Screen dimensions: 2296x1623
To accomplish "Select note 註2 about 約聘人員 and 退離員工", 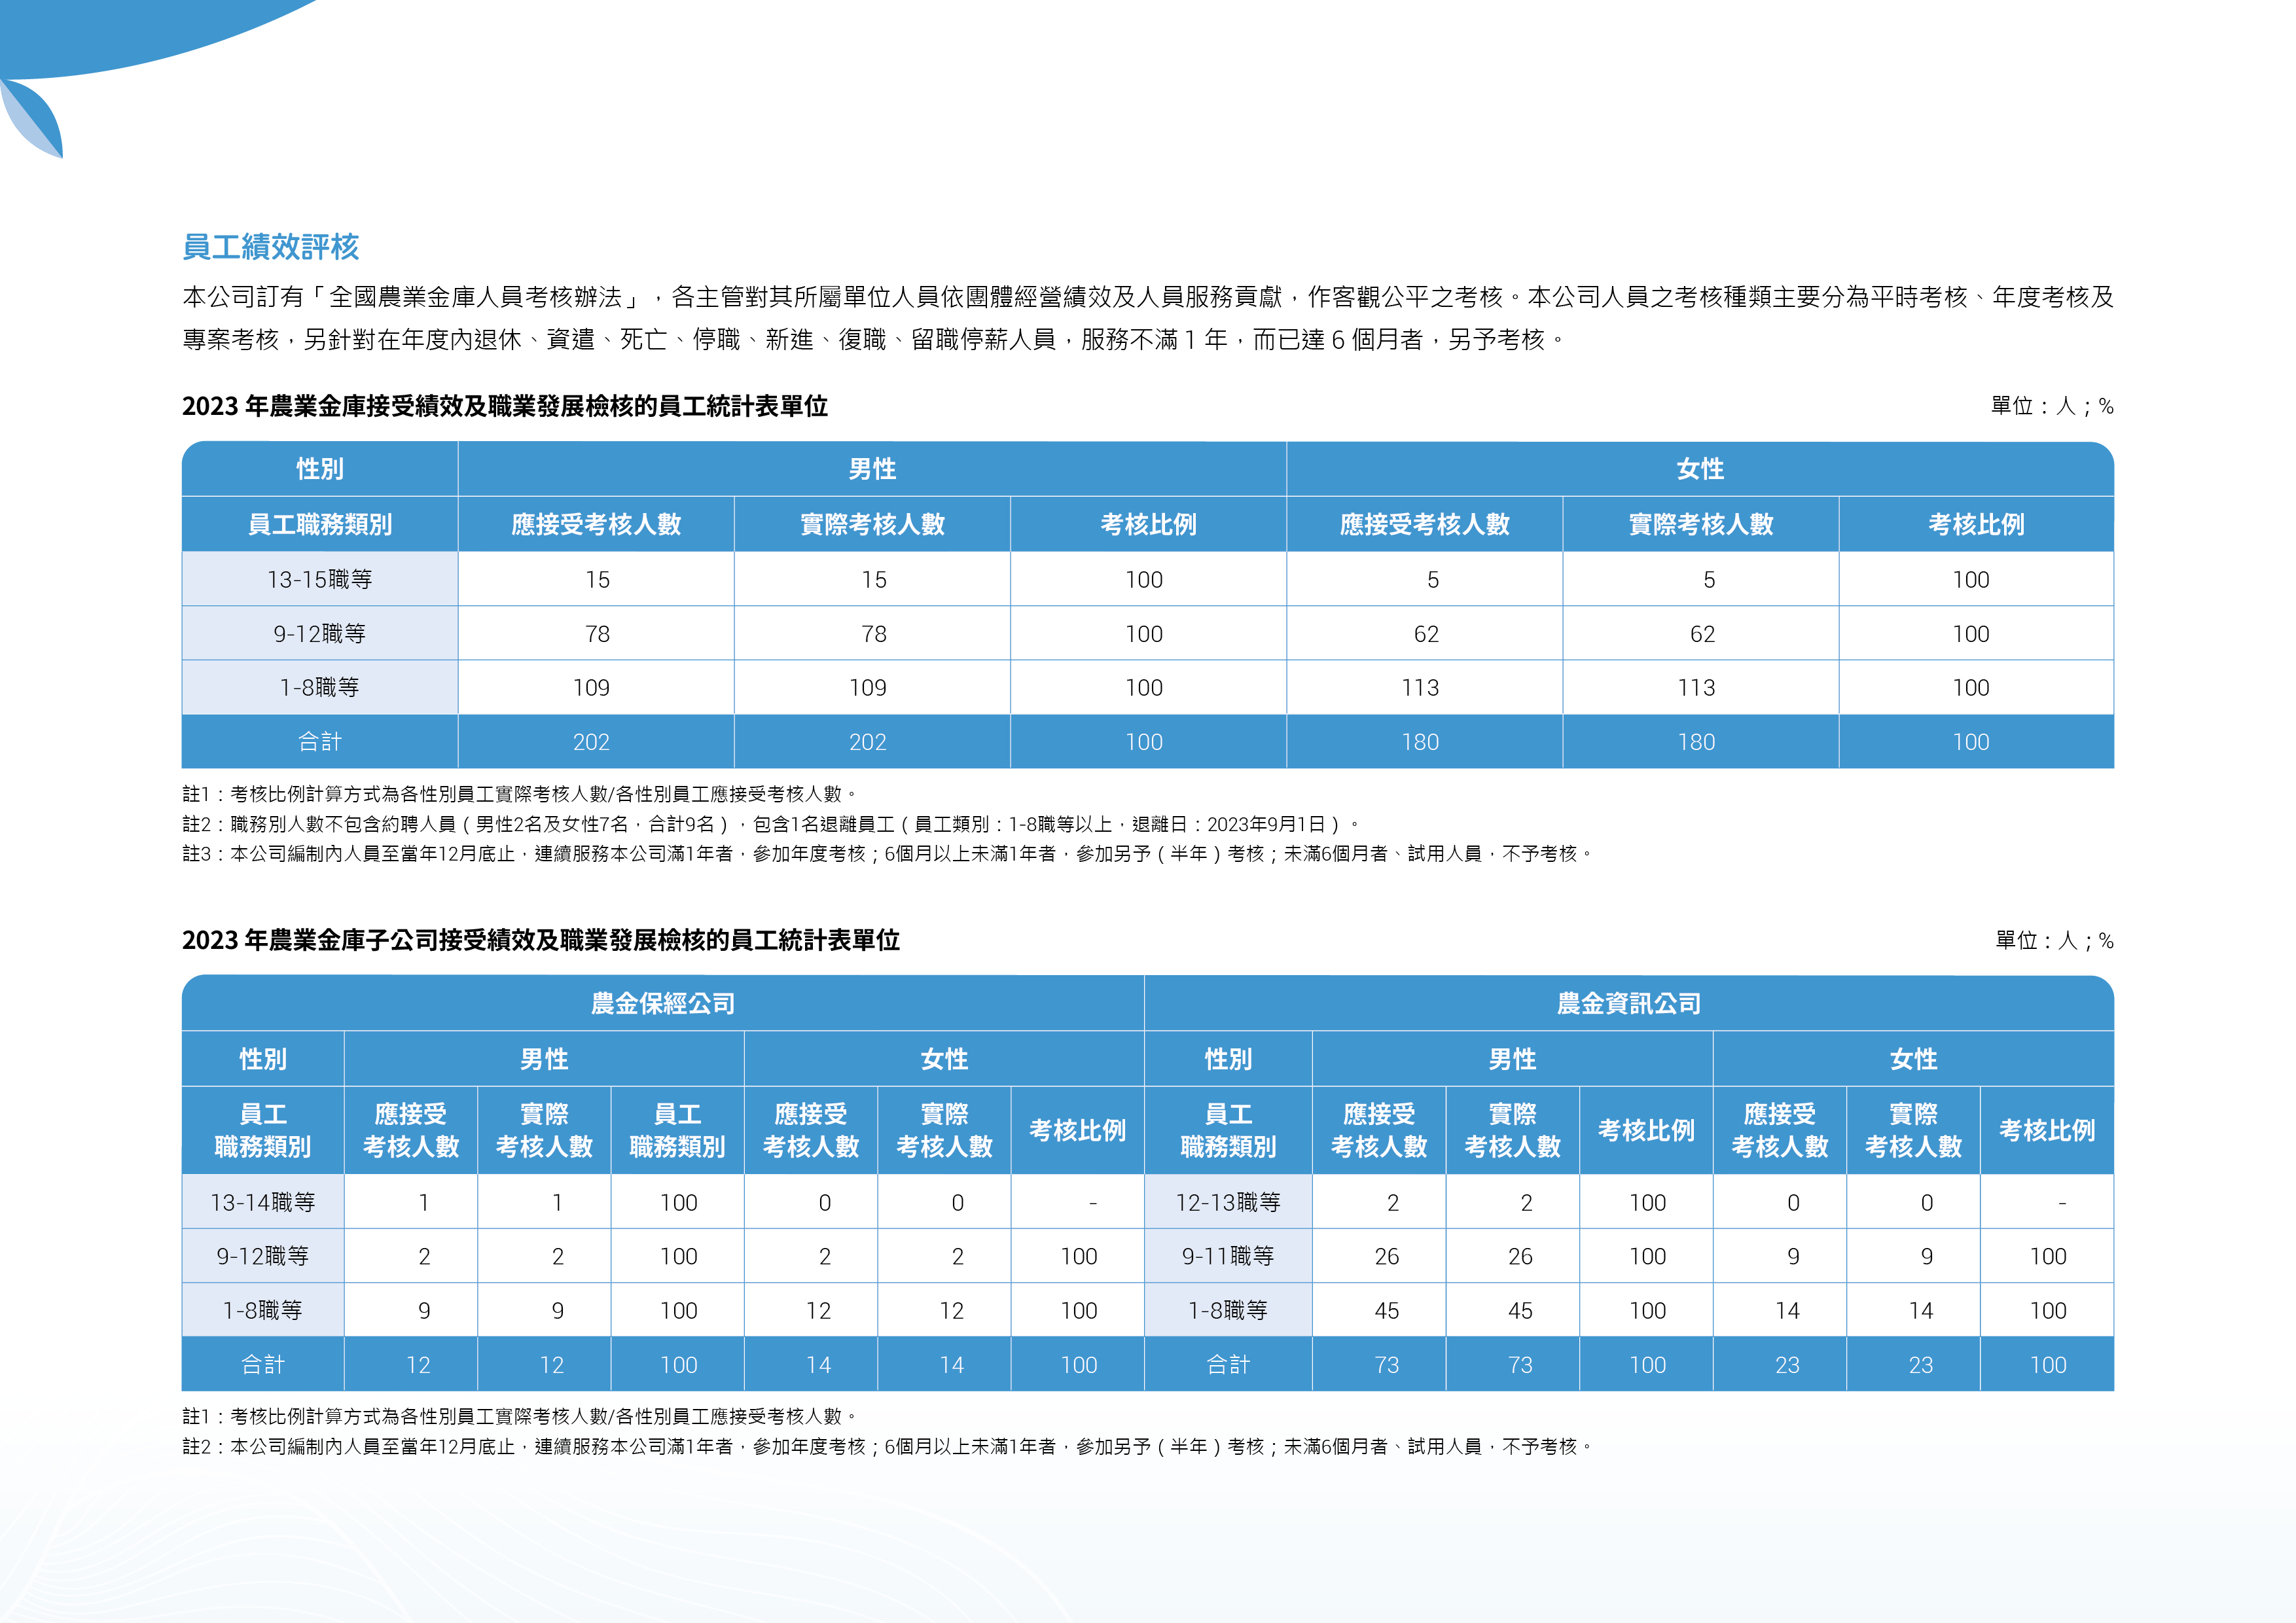I will pos(771,824).
